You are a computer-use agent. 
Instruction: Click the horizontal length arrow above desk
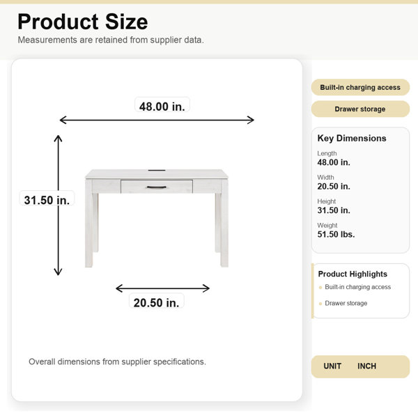157,120
